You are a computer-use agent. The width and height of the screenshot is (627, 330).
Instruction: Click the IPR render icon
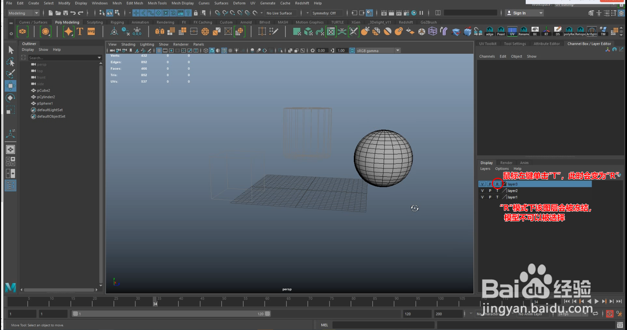click(399, 13)
